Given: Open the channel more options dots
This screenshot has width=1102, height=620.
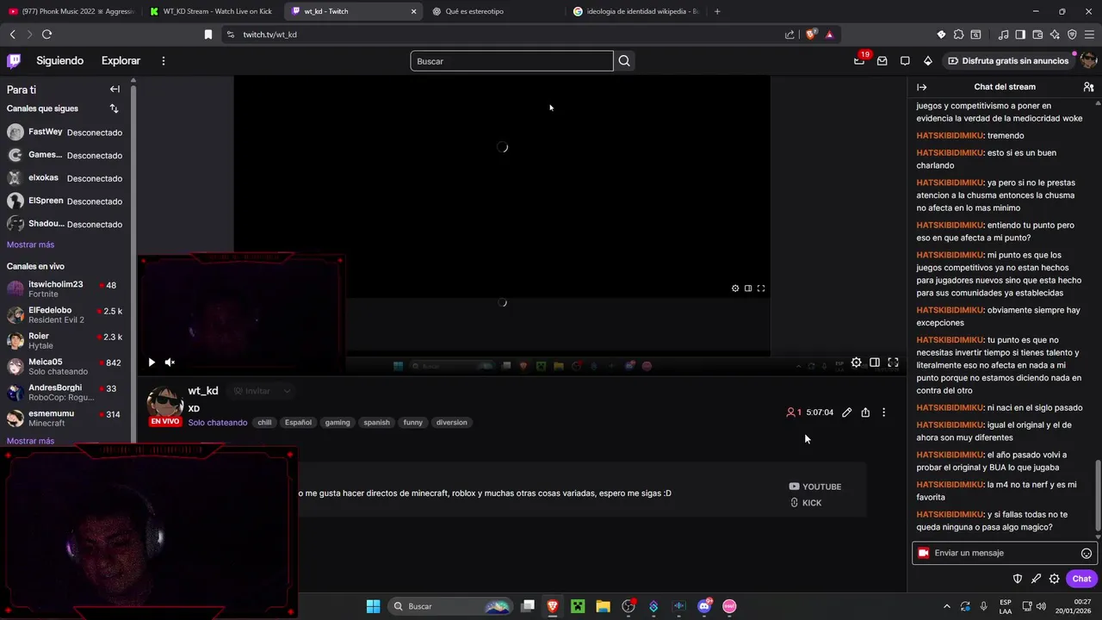Looking at the screenshot, I should 883,412.
